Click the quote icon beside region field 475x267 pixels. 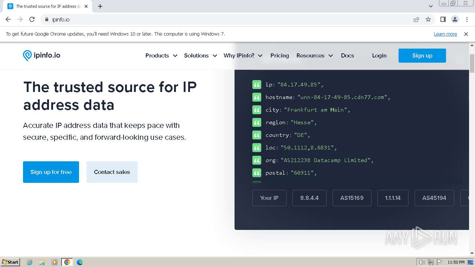[257, 122]
